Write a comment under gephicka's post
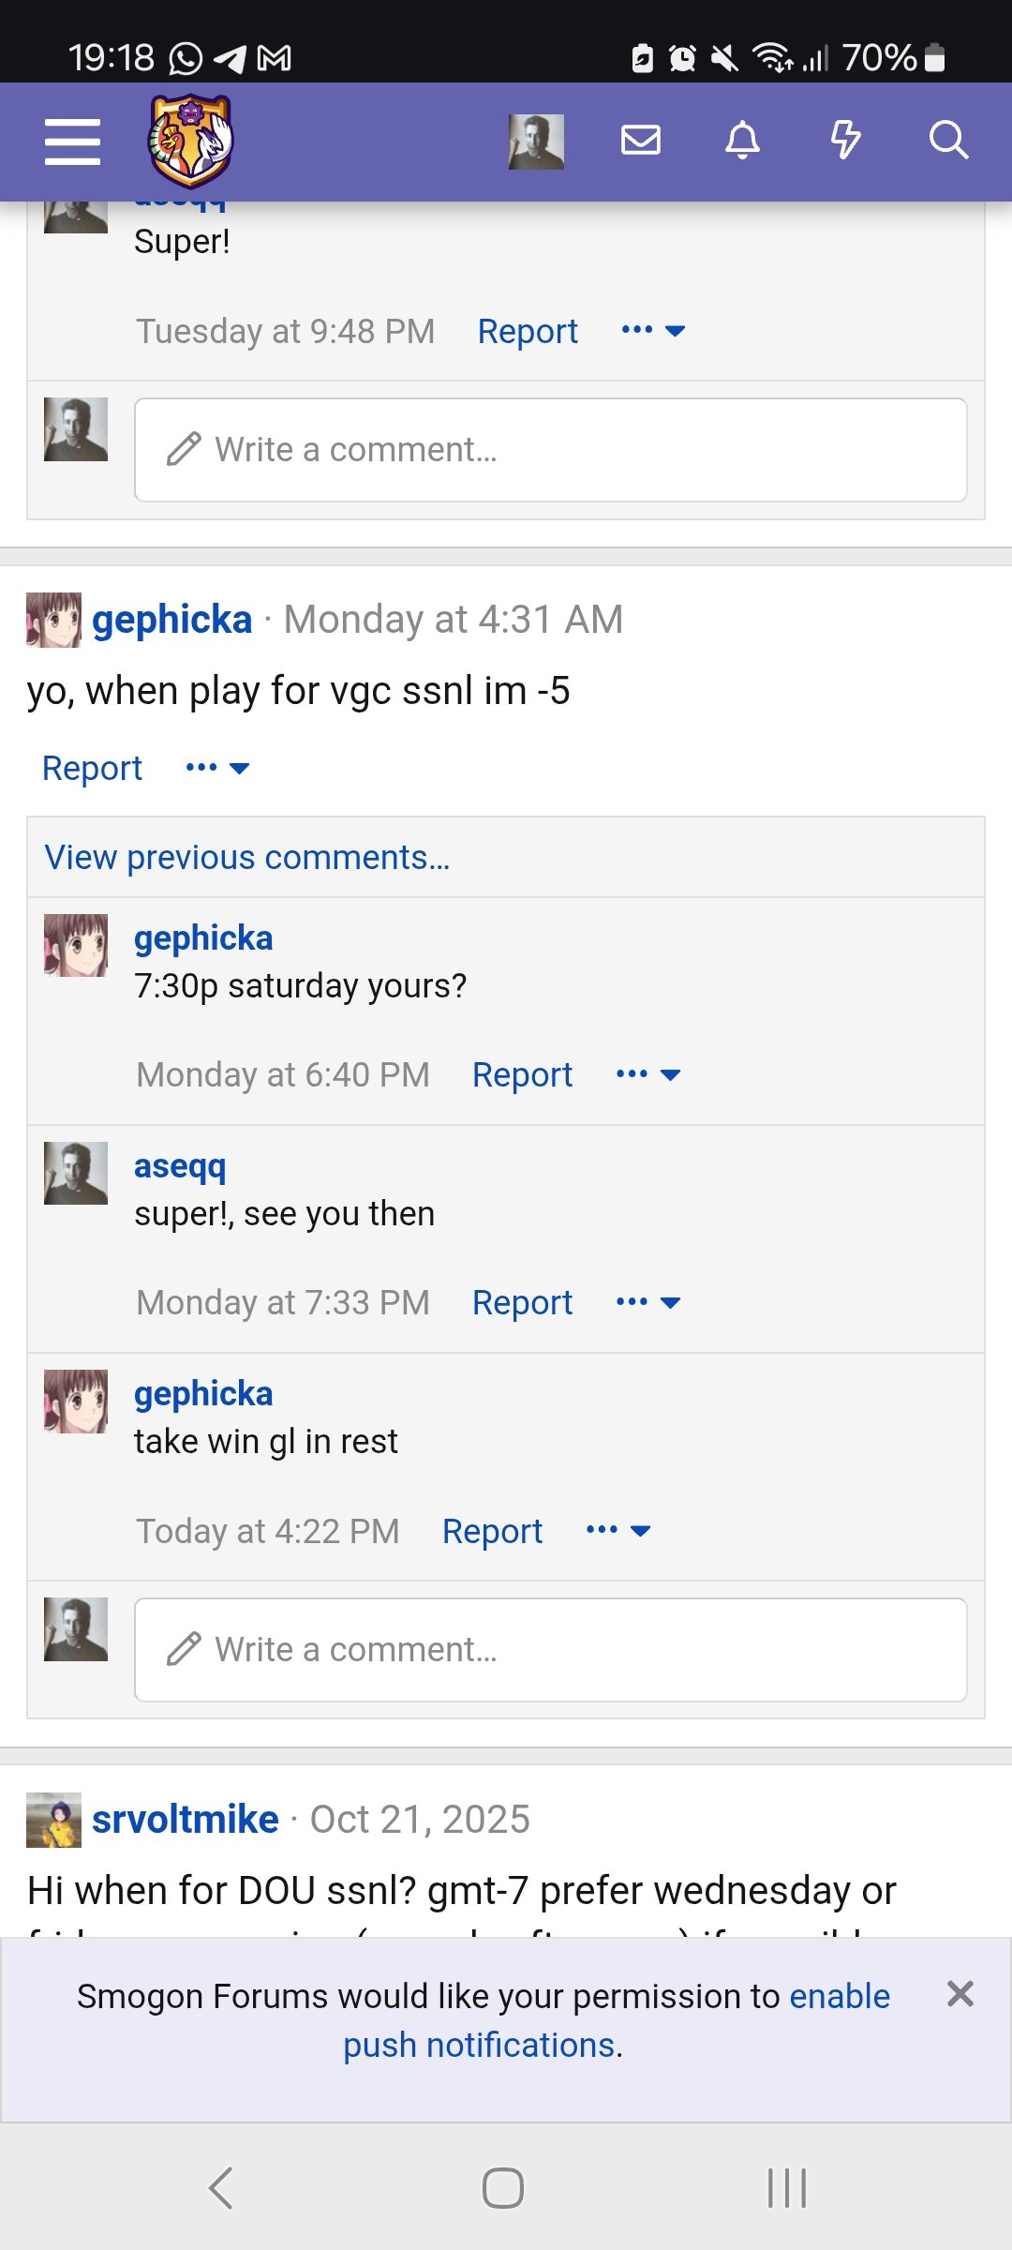This screenshot has width=1012, height=2250. click(550, 1650)
